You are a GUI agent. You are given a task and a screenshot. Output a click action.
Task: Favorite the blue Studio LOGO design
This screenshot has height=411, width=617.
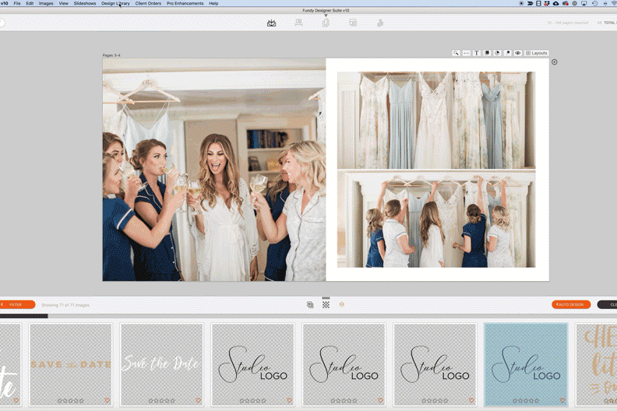pyautogui.click(x=562, y=400)
